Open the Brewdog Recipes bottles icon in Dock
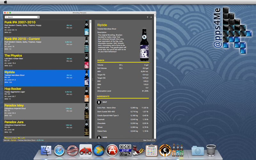256x160 pixels. click(x=178, y=150)
